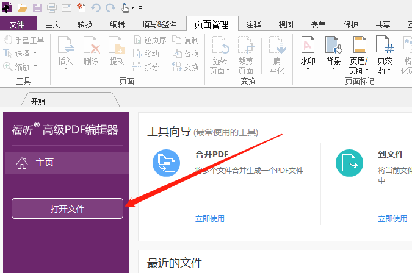Click 立即使用 link under 合并PDF
This screenshot has height=273, width=412.
point(210,218)
